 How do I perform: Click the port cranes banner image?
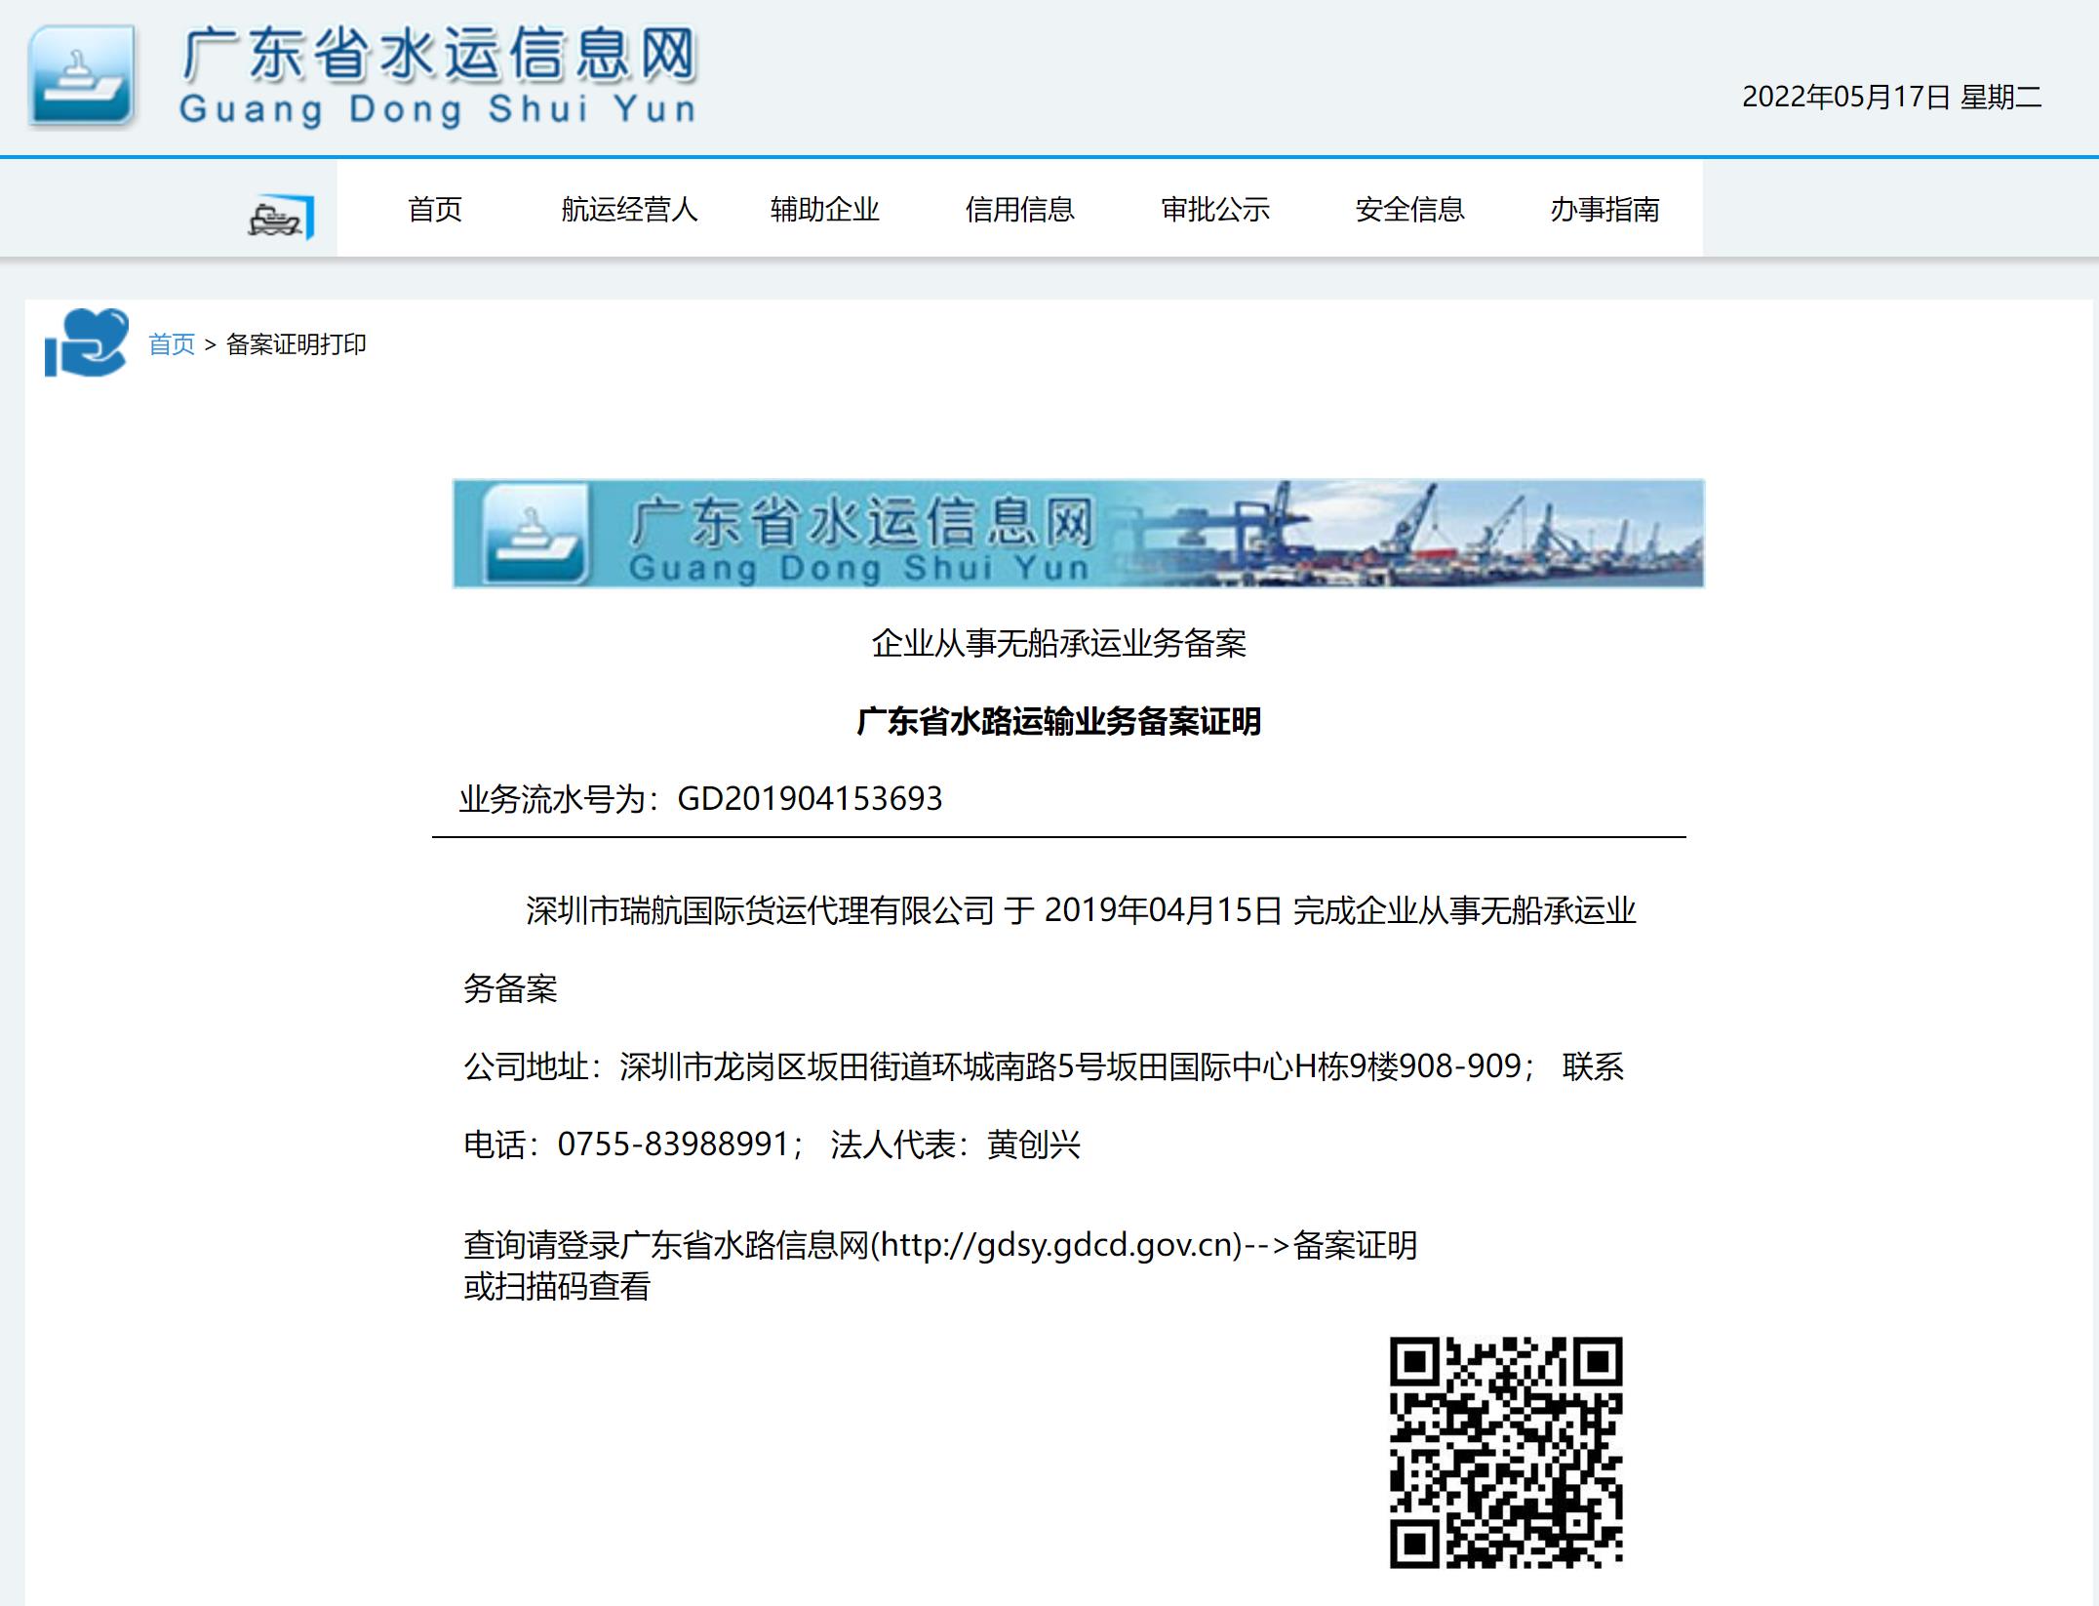[1414, 534]
